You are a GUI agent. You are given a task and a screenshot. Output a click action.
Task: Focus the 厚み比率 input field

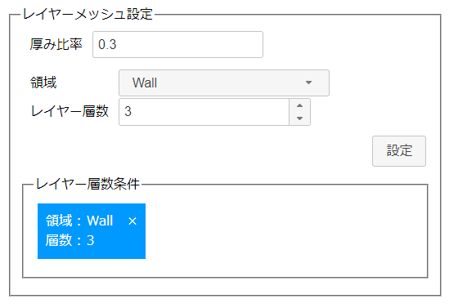tap(177, 45)
